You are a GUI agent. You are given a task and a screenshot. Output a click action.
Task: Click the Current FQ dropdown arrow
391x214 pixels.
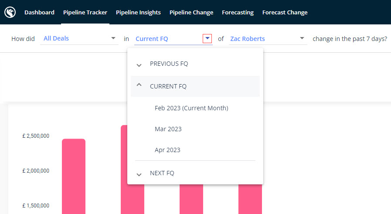[x=207, y=38]
